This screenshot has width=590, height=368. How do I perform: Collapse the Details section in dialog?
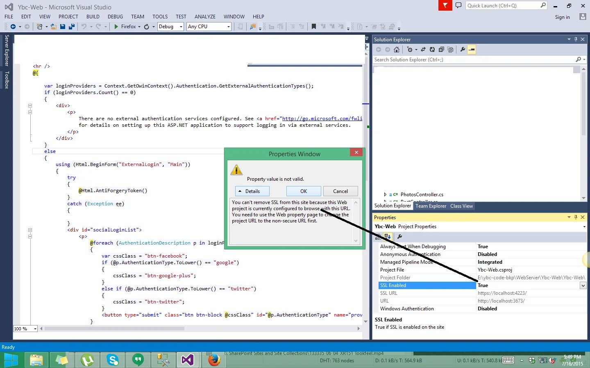coord(252,191)
